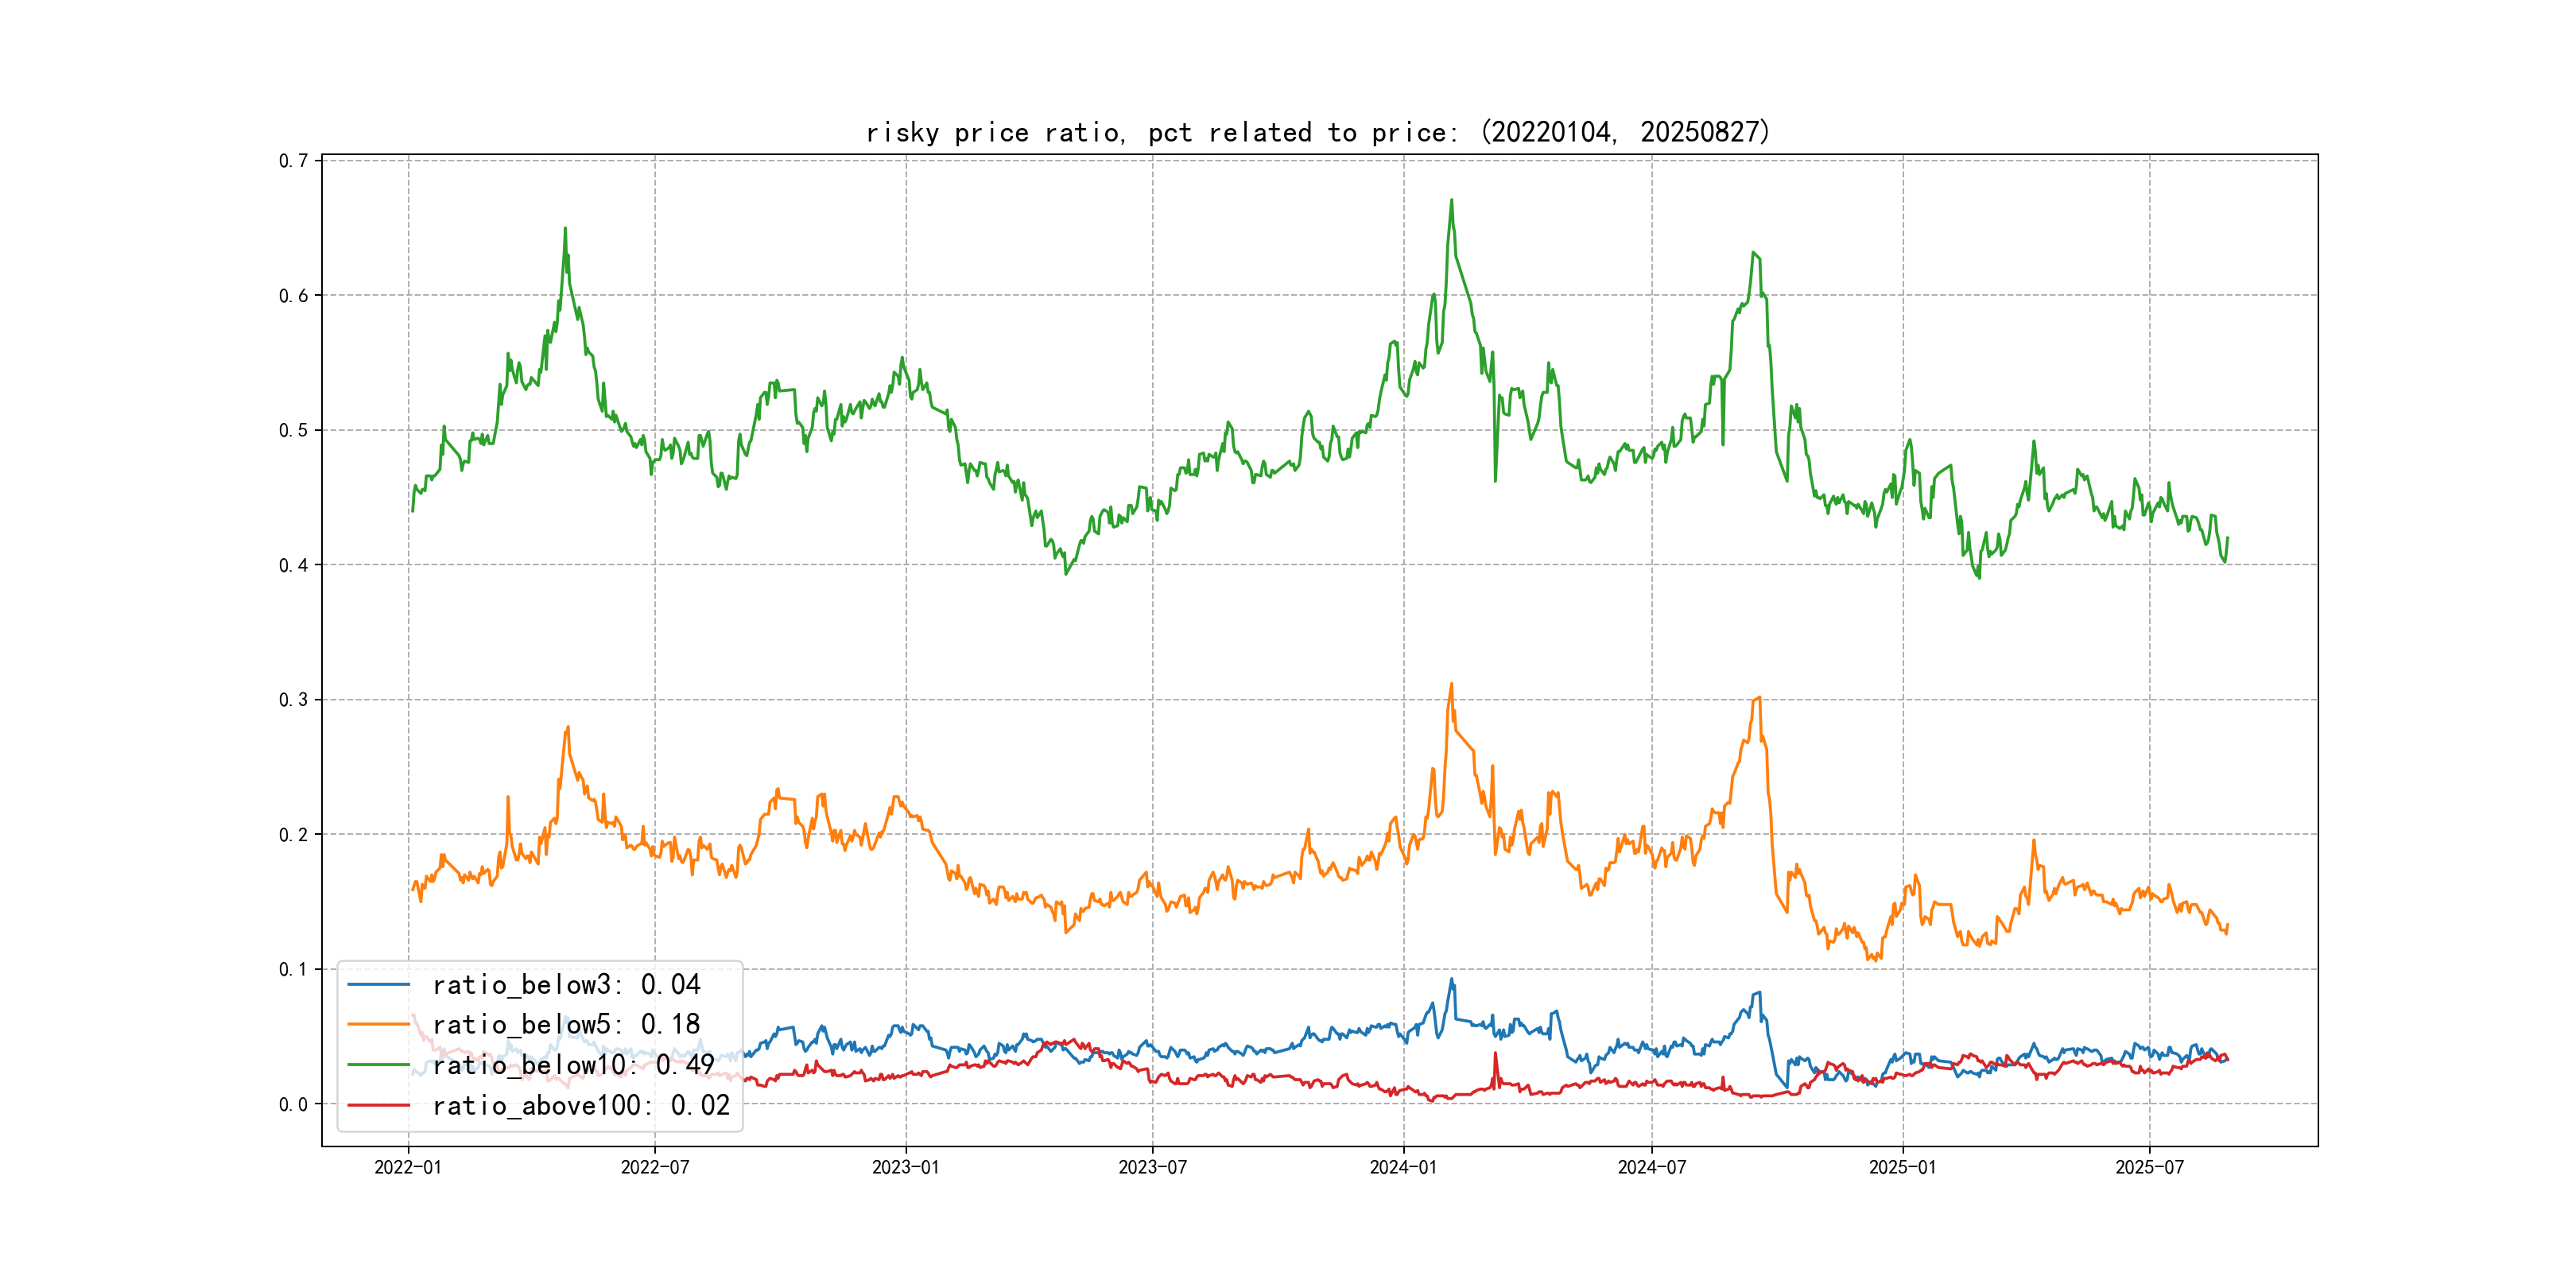Image resolution: width=2576 pixels, height=1288 pixels.
Task: Select the 'ratio_below5: 0.18' legend label
Action: [566, 1025]
